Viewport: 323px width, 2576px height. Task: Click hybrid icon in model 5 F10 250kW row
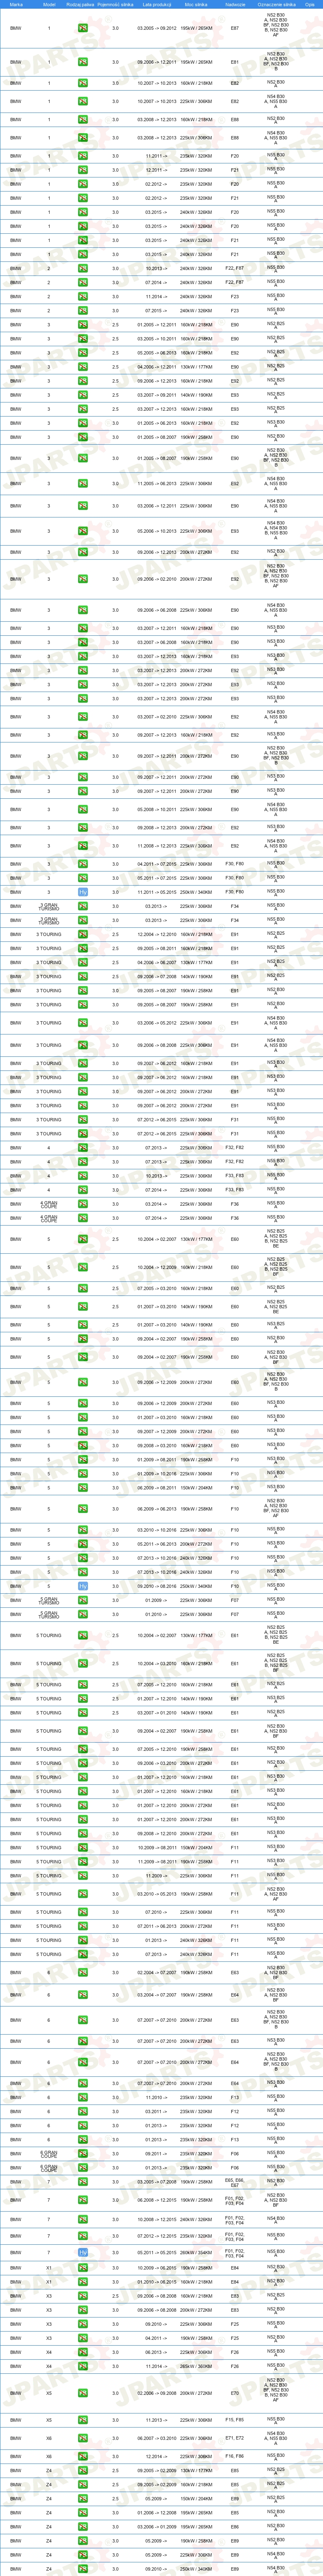pyautogui.click(x=83, y=1586)
